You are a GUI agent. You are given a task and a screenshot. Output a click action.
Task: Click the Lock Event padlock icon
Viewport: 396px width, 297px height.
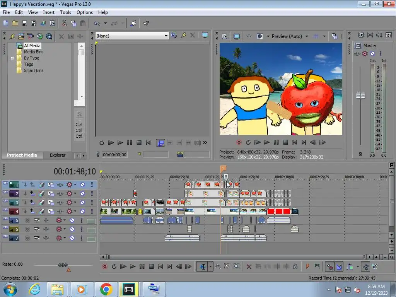point(295,266)
